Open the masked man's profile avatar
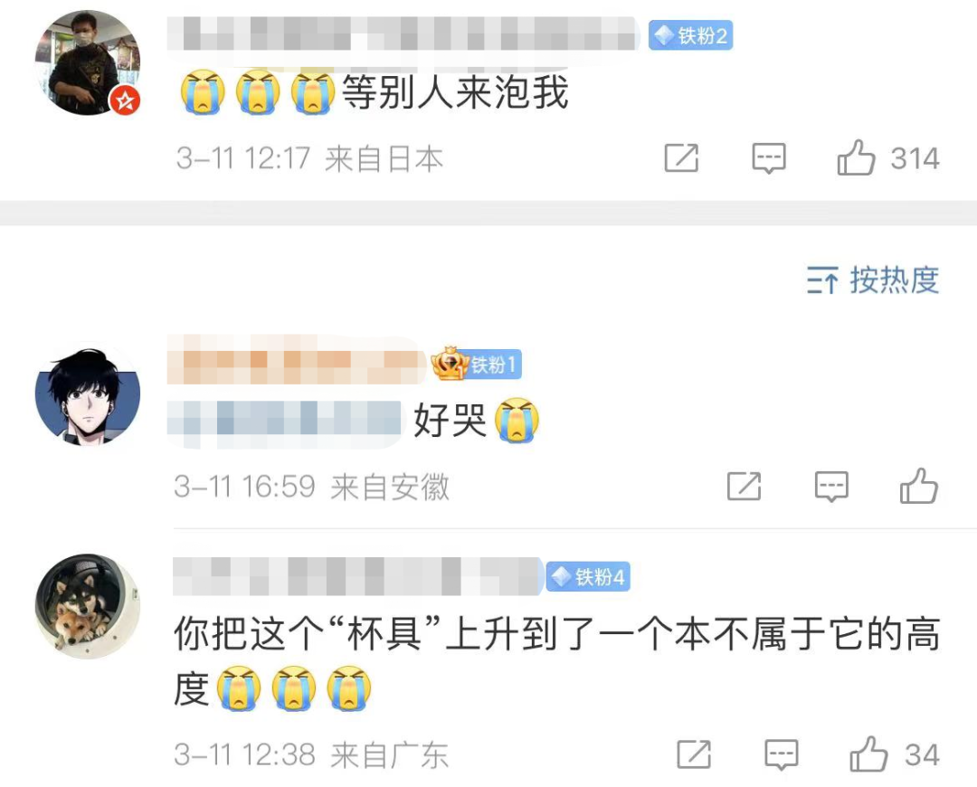 (x=87, y=62)
